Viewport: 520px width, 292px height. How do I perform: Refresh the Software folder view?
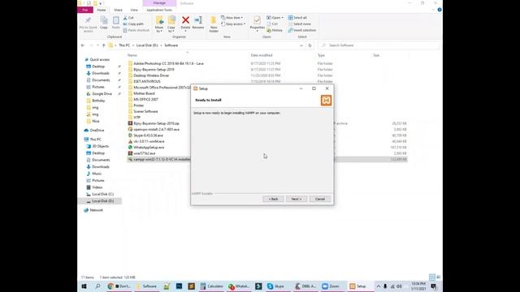pyautogui.click(x=310, y=45)
